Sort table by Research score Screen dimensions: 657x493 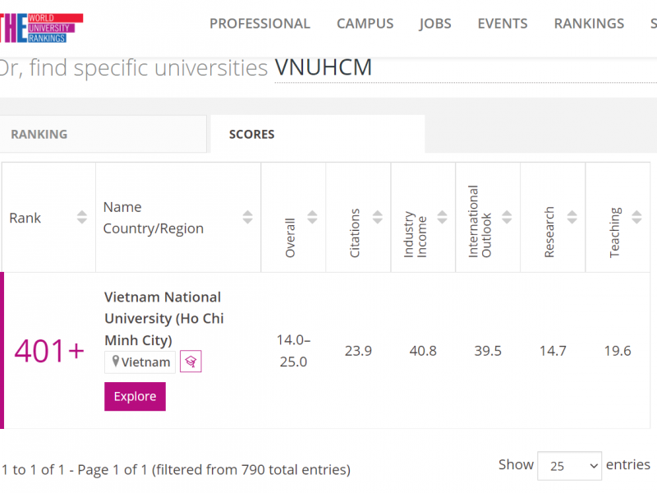[x=572, y=218]
